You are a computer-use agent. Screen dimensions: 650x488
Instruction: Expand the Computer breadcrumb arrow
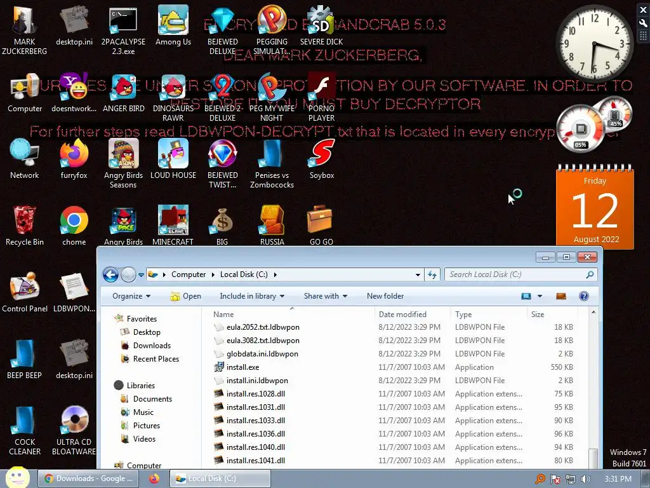[x=213, y=274]
